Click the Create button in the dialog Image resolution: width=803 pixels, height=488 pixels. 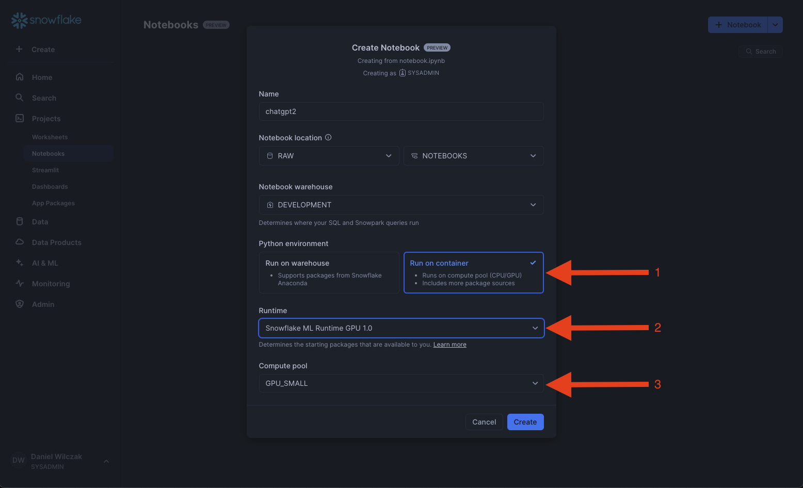pos(525,422)
